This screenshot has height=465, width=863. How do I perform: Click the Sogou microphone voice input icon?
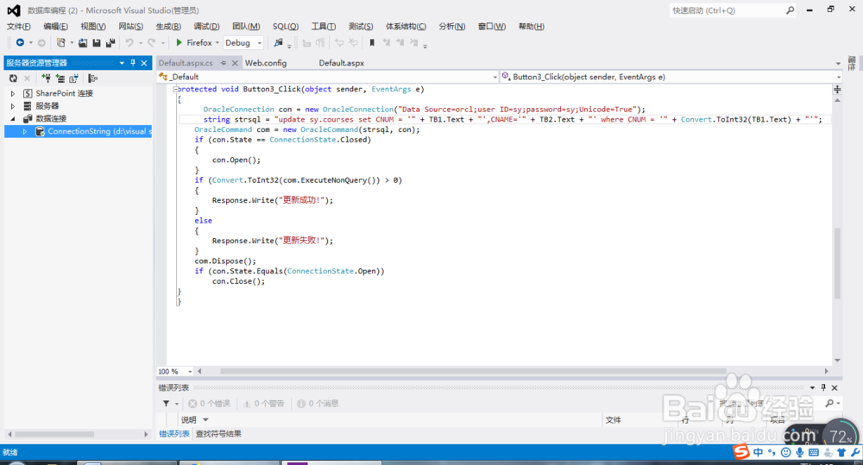coord(800,452)
